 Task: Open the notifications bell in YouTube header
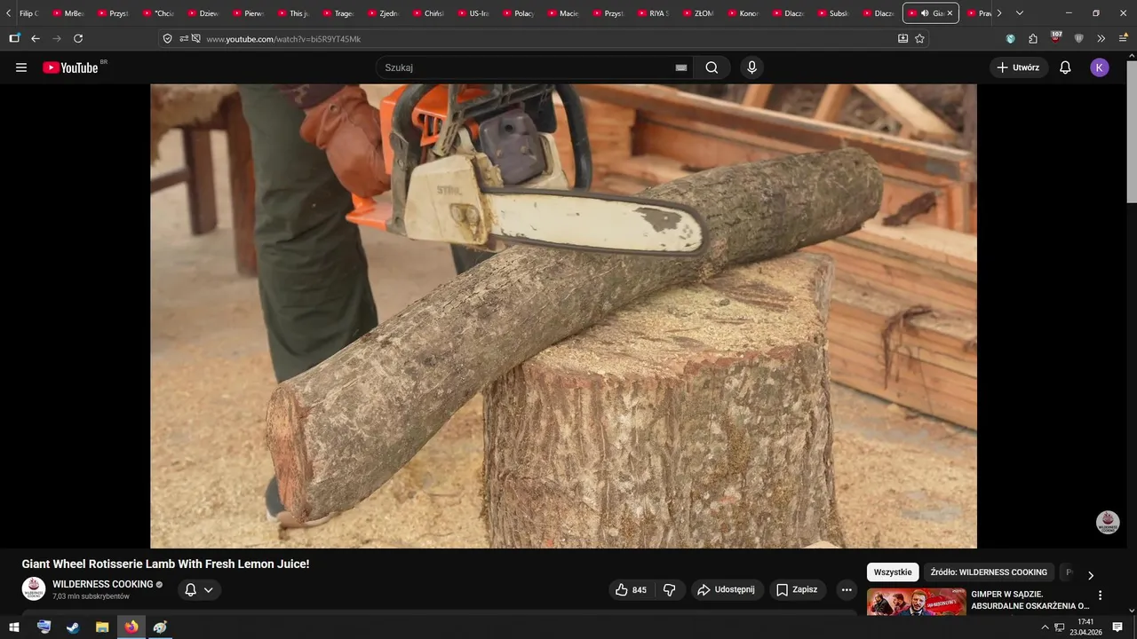coord(1065,67)
